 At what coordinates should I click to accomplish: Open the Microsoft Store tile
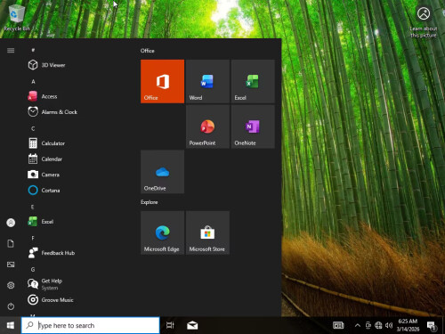click(x=207, y=233)
